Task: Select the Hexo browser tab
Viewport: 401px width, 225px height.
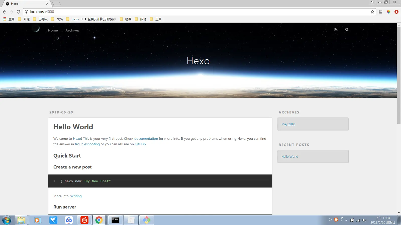Action: pyautogui.click(x=26, y=4)
